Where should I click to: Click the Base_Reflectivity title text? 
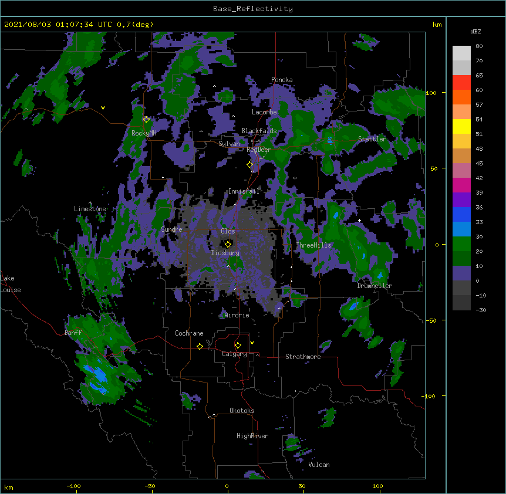click(253, 9)
